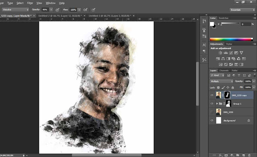
Task: Open the Character panel icon
Action: click(204, 45)
